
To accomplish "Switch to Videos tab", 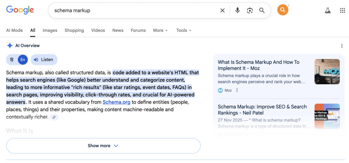I will [x=98, y=31].
